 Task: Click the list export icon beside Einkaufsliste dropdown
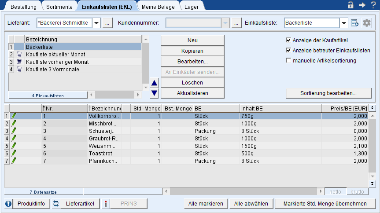tap(355, 23)
